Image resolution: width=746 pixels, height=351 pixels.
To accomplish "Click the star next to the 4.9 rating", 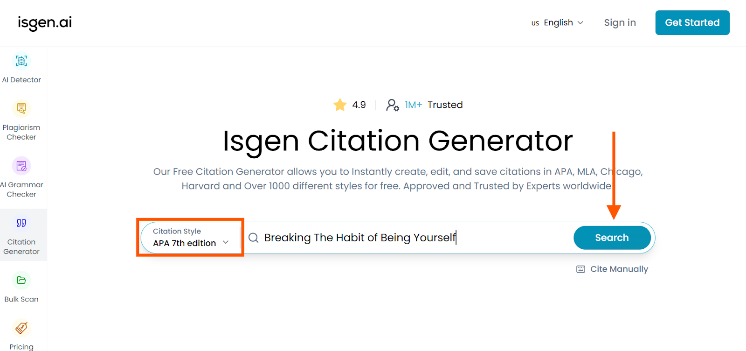I will 340,105.
